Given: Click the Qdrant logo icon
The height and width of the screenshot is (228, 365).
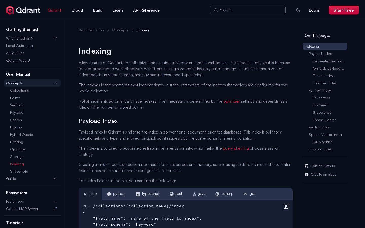Looking at the screenshot, I should click(x=10, y=10).
